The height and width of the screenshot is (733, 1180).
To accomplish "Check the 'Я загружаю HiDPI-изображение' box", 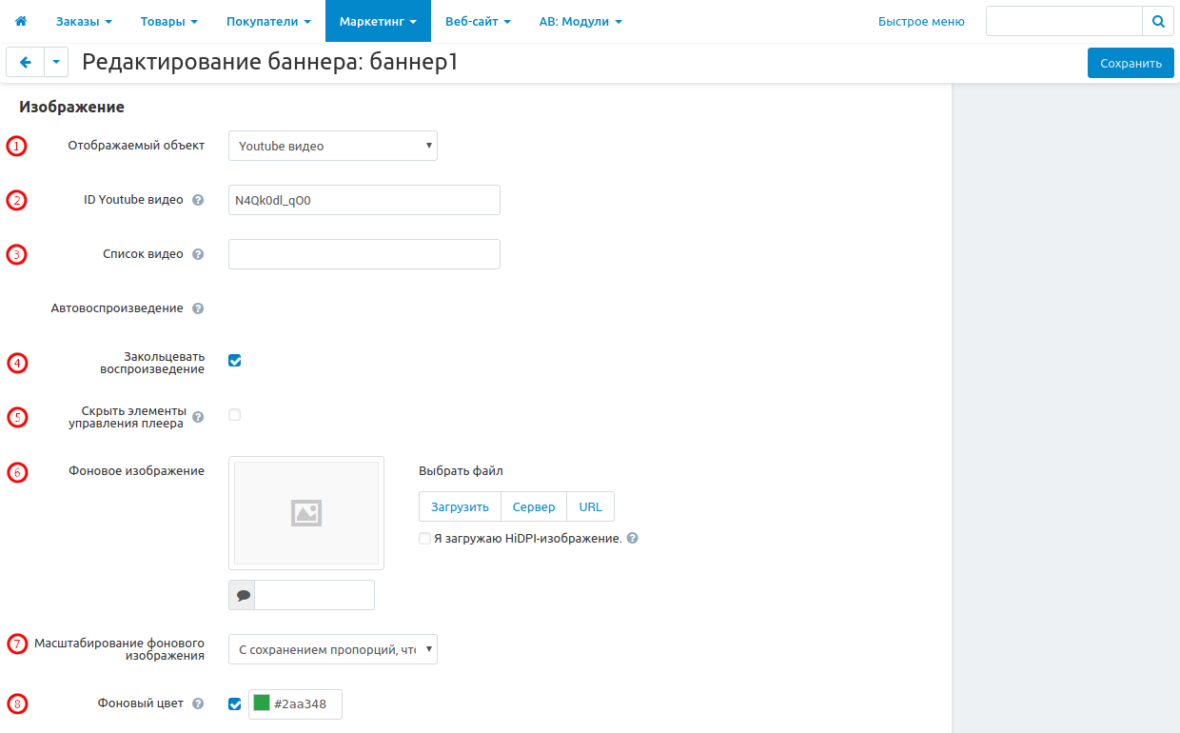I will (x=425, y=539).
